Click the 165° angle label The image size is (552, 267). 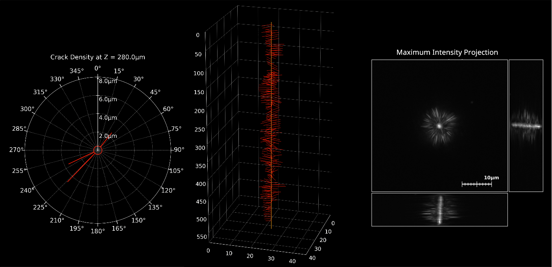pos(119,228)
